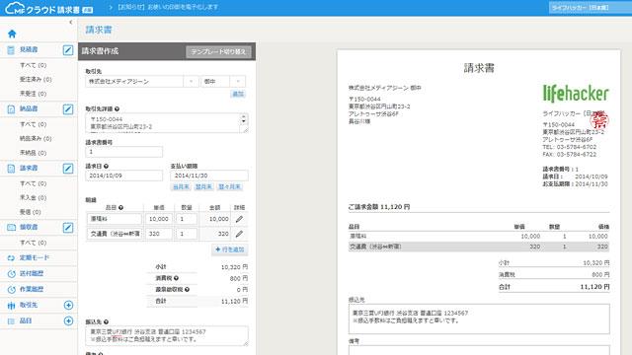Show help for 消費税 row
This screenshot has height=355, width=632.
point(176,278)
